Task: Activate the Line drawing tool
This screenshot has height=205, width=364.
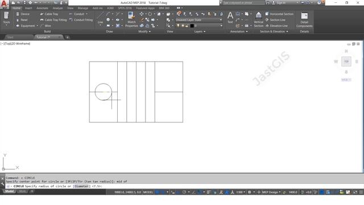Action: [x=100, y=18]
